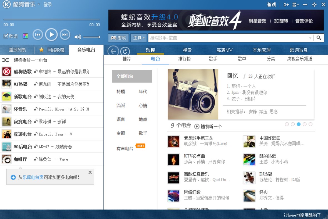The image size is (328, 219).
Task: Open 游戏 in the title bar
Action: tap(271, 4)
